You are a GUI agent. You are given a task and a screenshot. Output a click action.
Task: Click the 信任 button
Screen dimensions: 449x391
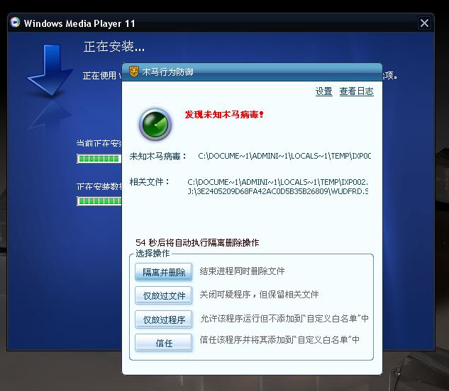pyautogui.click(x=164, y=343)
